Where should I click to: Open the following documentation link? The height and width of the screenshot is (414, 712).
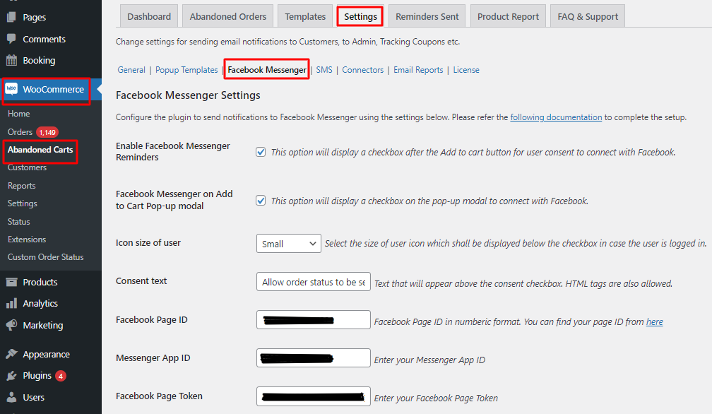556,117
